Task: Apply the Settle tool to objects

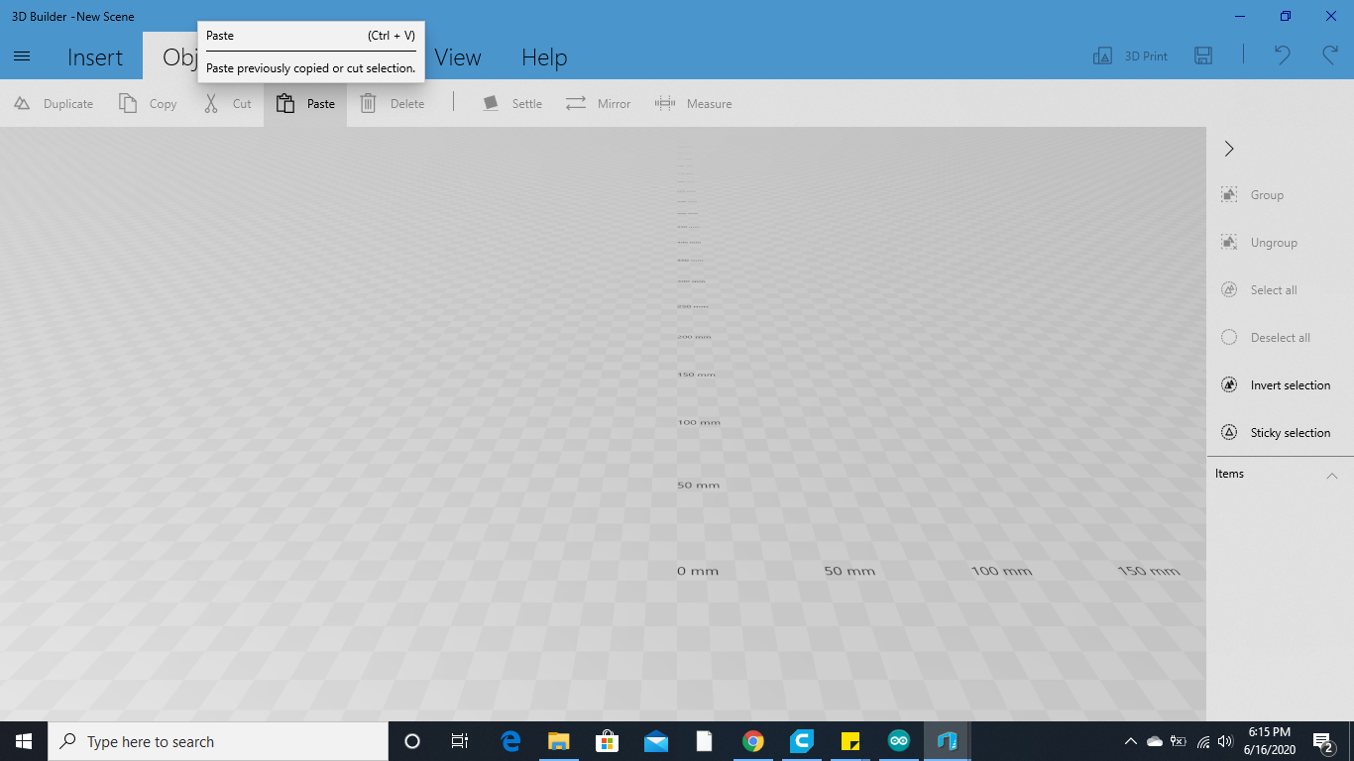Action: coord(511,103)
